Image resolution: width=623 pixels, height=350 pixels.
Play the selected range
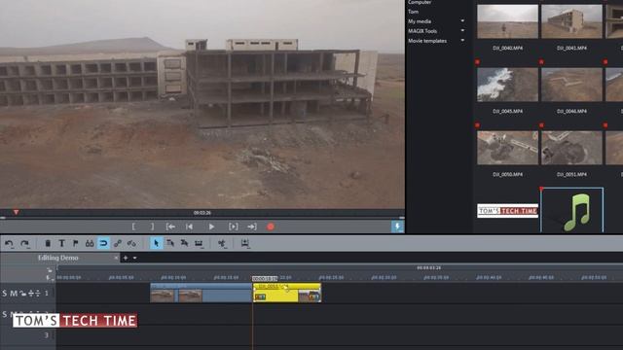coord(234,227)
